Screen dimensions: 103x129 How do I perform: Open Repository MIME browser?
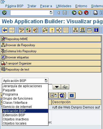(x=51, y=39)
